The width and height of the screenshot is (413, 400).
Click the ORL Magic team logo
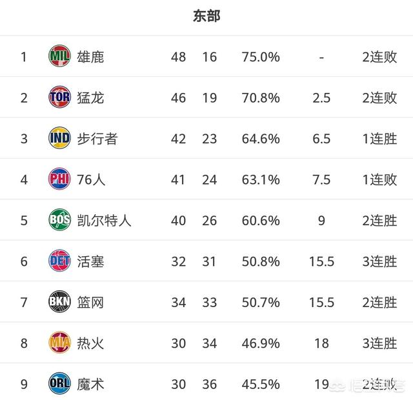click(59, 384)
